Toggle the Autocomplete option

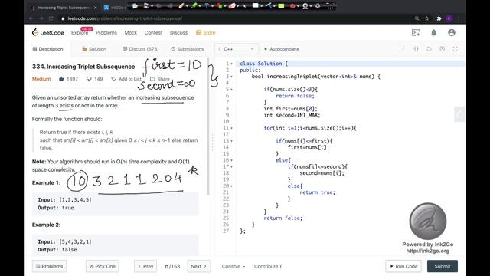click(x=282, y=49)
